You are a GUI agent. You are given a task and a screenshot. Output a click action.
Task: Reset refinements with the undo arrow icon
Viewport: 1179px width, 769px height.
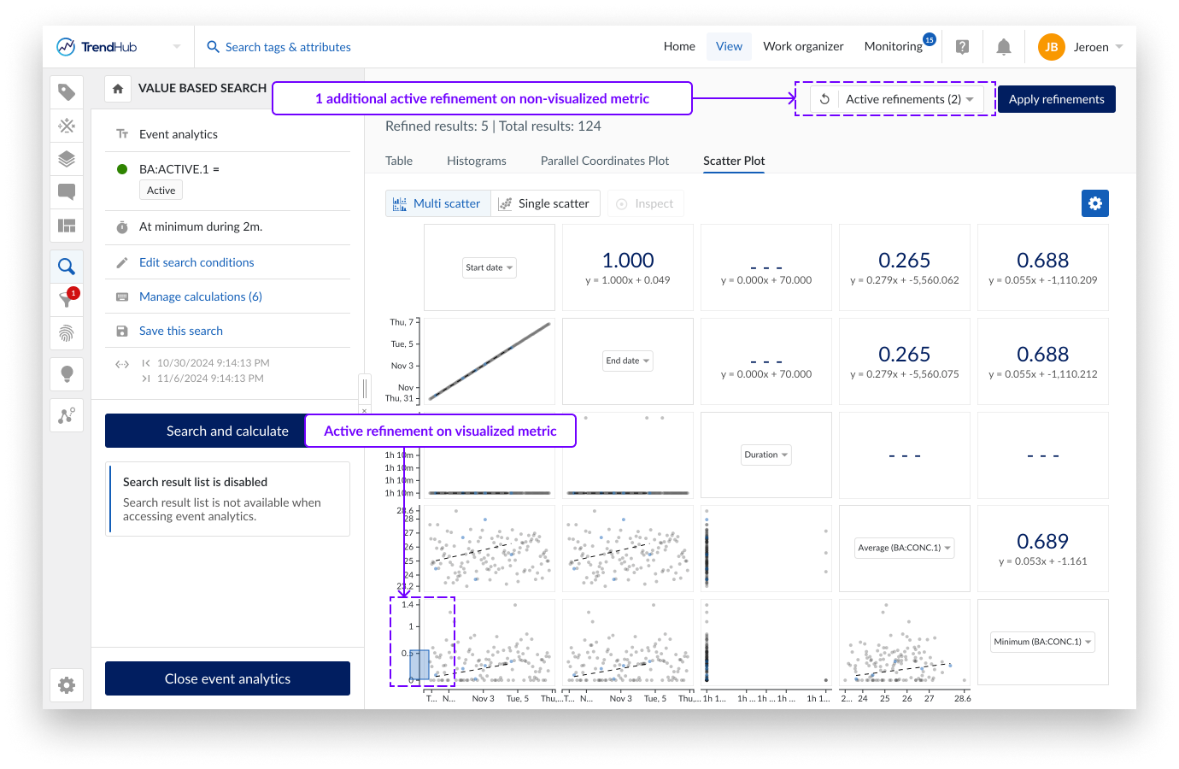[824, 99]
